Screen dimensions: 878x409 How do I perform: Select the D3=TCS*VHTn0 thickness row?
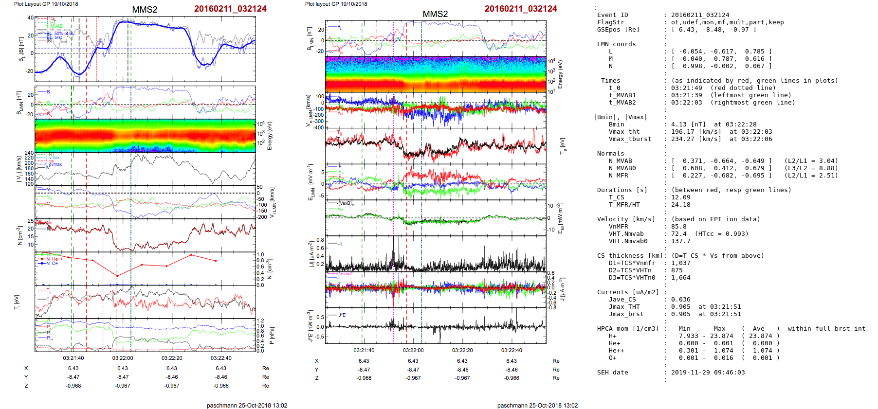pos(632,278)
